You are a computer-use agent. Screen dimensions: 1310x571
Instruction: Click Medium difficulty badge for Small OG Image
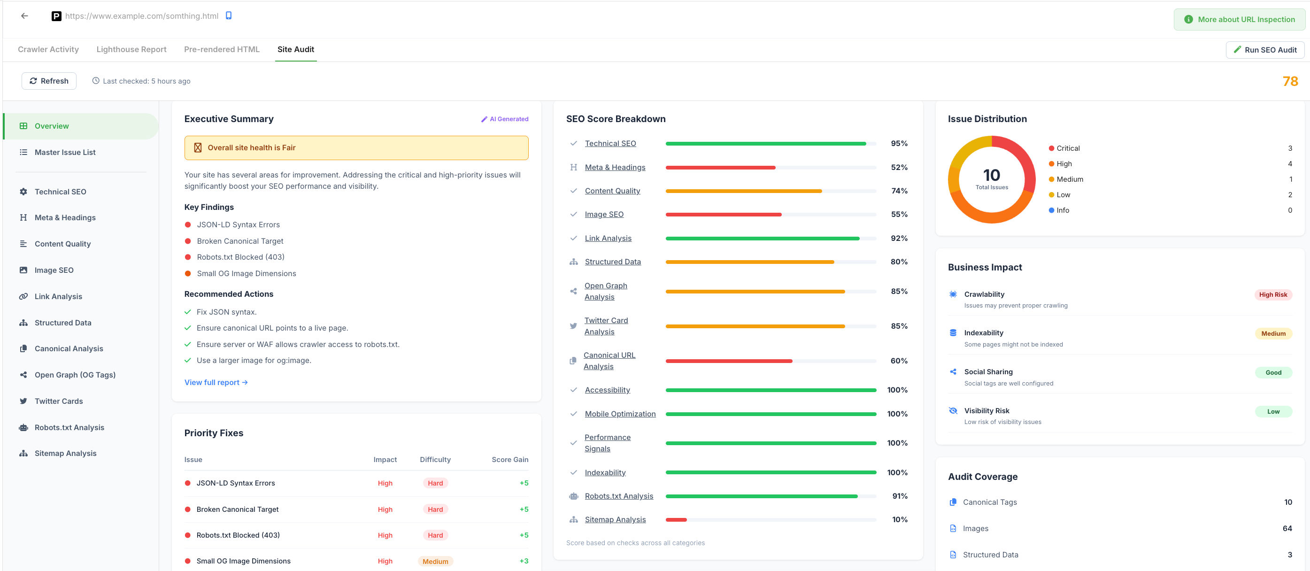tap(435, 561)
